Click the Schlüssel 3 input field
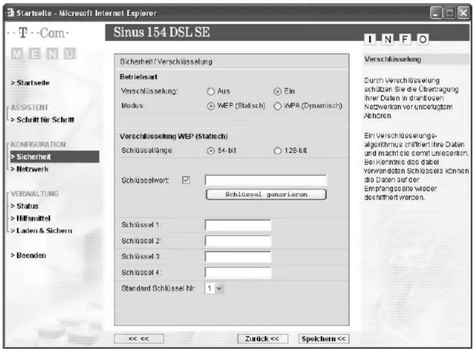Viewport: 473px width, 349px height. click(238, 257)
